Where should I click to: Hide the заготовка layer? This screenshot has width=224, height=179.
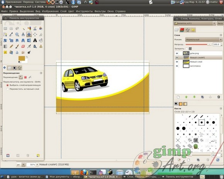[x=177, y=66]
